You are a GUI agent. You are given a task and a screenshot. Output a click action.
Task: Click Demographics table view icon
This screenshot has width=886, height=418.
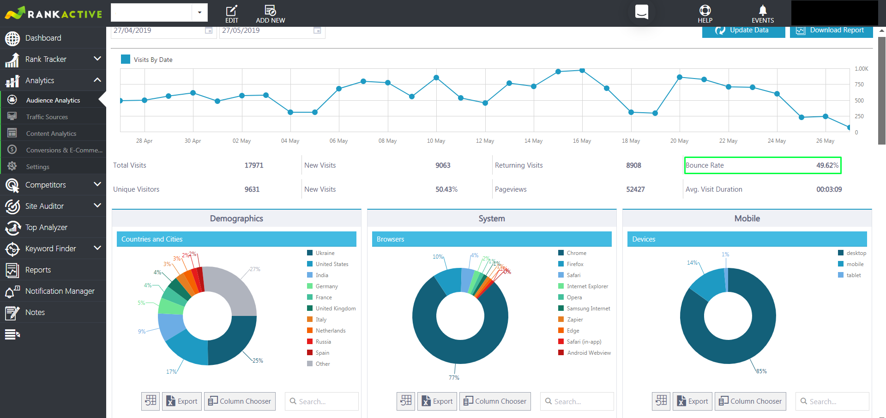151,401
